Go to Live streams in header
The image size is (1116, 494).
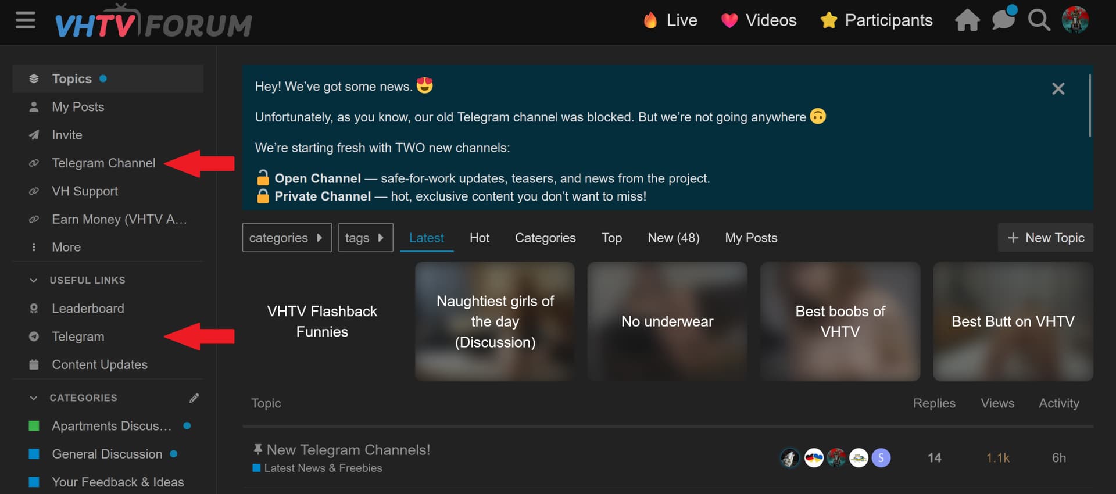(x=670, y=20)
